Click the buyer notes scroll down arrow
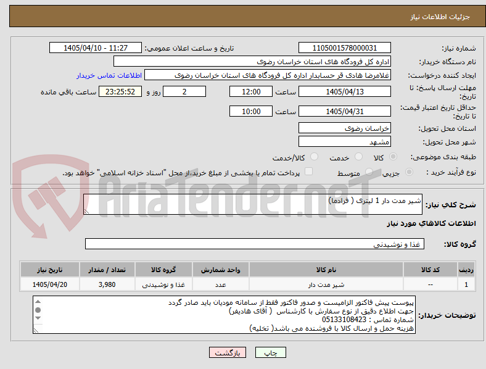 coord(38,318)
